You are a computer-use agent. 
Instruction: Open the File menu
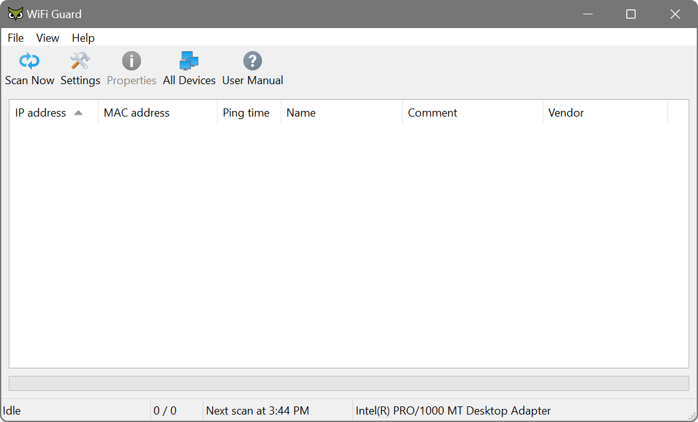[x=16, y=38]
